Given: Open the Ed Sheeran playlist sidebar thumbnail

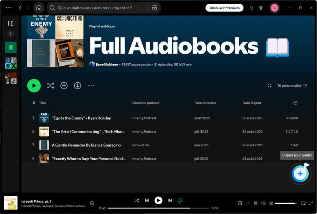Looking at the screenshot, I should [11, 63].
